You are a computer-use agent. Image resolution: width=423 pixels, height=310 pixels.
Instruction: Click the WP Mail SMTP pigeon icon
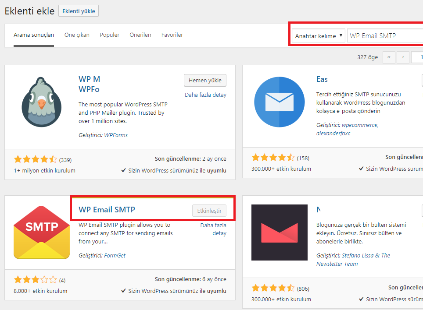coord(42,102)
